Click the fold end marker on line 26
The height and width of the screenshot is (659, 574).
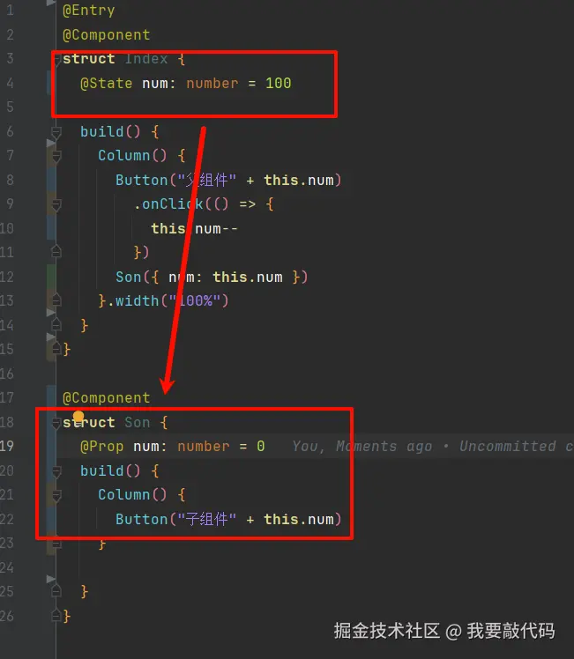[x=56, y=616]
